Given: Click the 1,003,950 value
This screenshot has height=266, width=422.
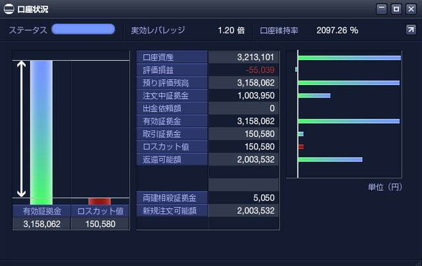Looking at the screenshot, I should click(256, 95).
